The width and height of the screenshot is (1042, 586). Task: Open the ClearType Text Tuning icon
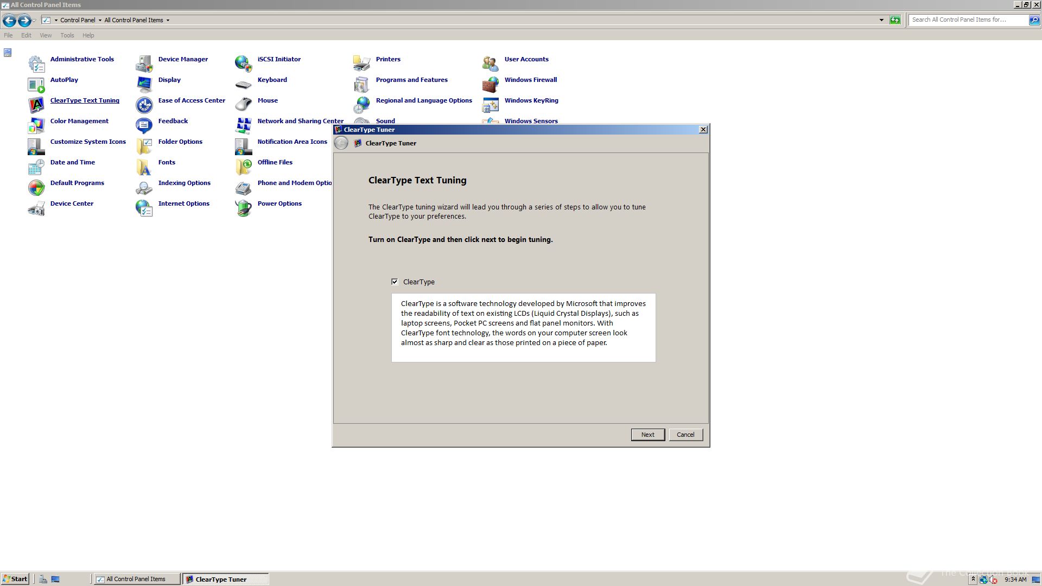coord(36,105)
